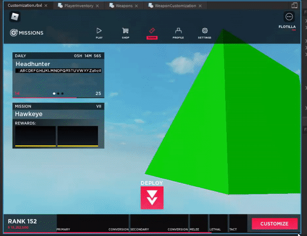This screenshot has width=307, height=236.
Task: Open the three-dots options menu
Action: (289, 17)
